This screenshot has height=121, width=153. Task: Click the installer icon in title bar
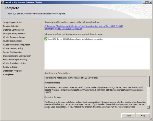click(x=2, y=2)
